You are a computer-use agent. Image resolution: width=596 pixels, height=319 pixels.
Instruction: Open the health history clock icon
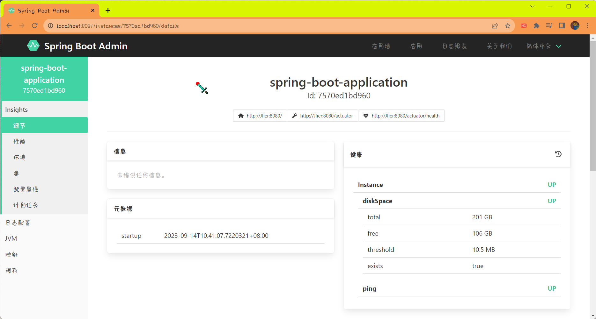[x=558, y=154]
